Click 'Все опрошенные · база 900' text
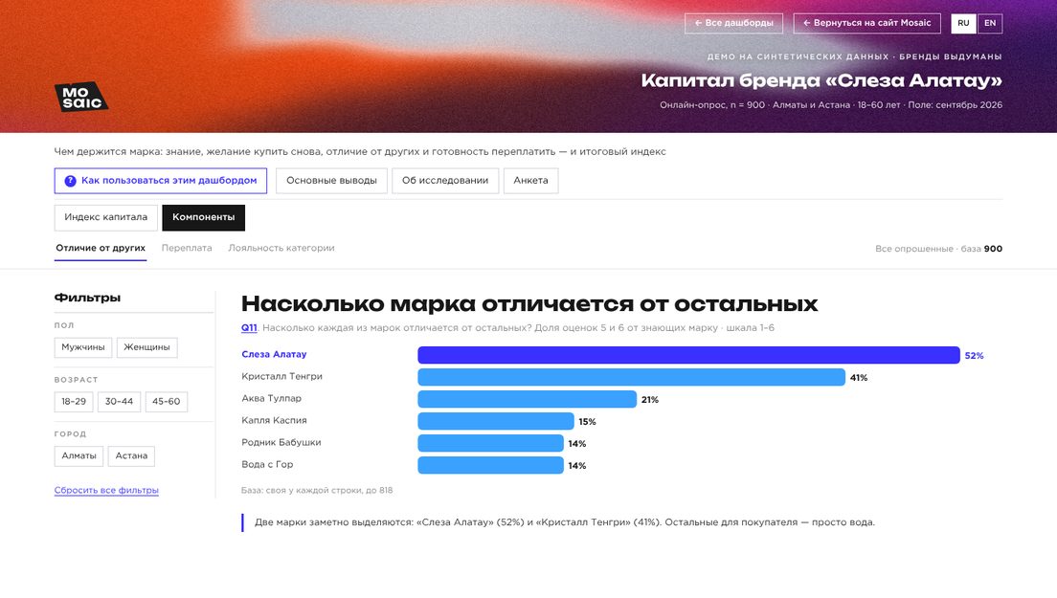This screenshot has width=1057, height=598. [x=938, y=249]
